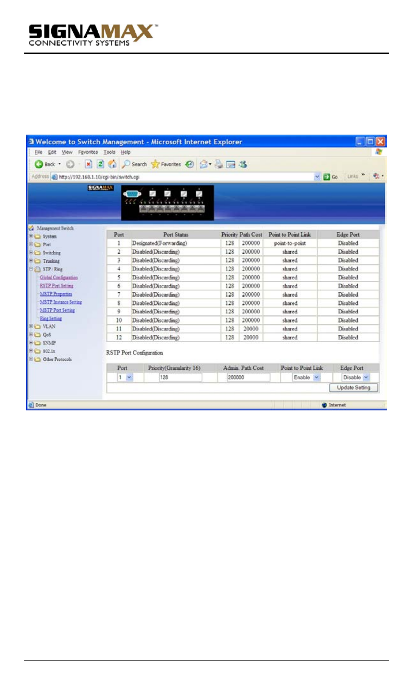The image size is (414, 697).
Task: Click the Forward navigation arrow
Action: (x=70, y=164)
